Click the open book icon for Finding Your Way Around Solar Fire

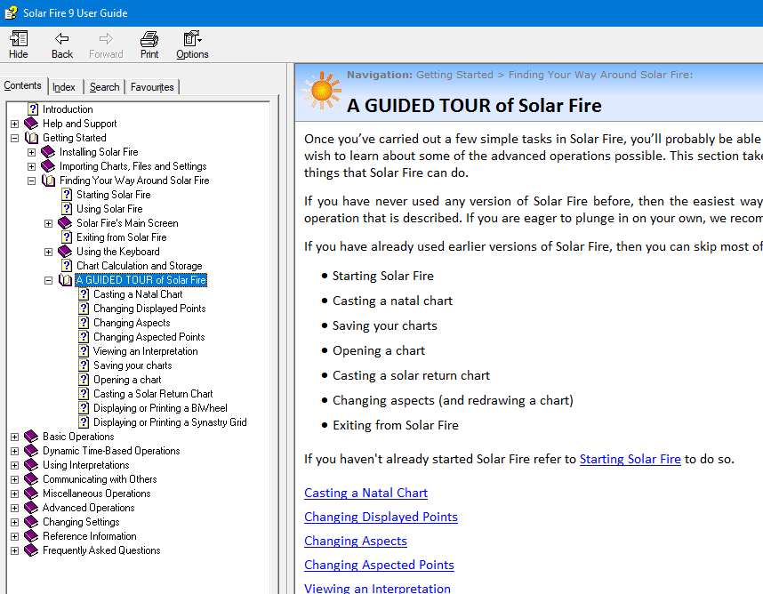click(48, 181)
